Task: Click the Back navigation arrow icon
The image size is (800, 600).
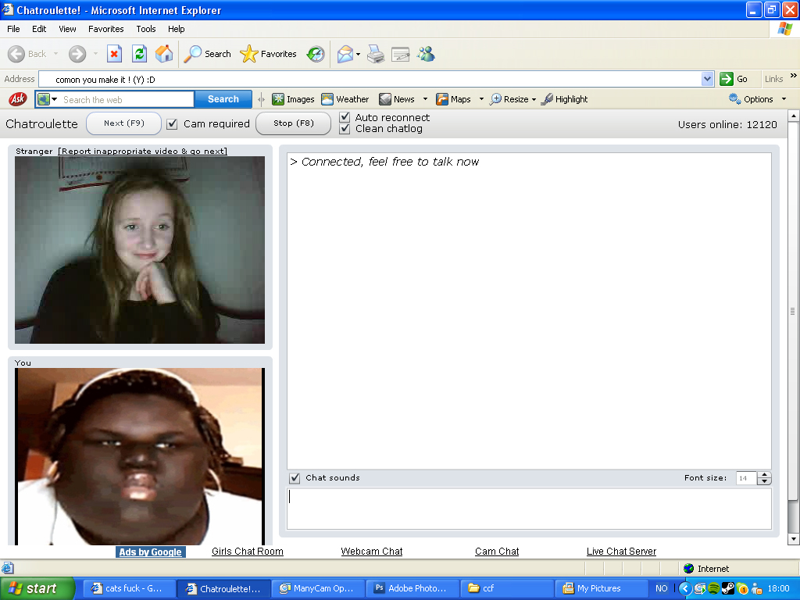Action: pyautogui.click(x=16, y=54)
